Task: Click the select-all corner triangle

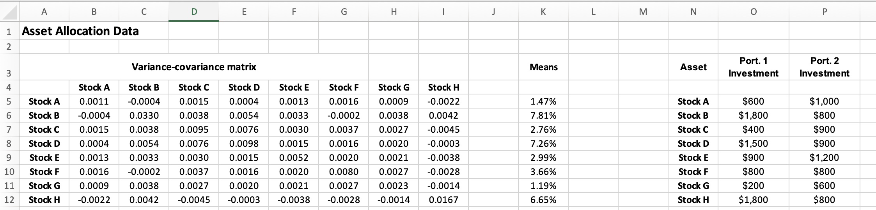Action: click(x=9, y=12)
